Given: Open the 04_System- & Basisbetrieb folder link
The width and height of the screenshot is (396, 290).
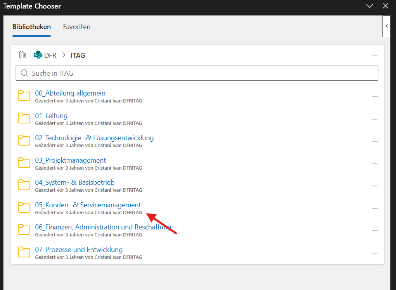Looking at the screenshot, I should 75,182.
